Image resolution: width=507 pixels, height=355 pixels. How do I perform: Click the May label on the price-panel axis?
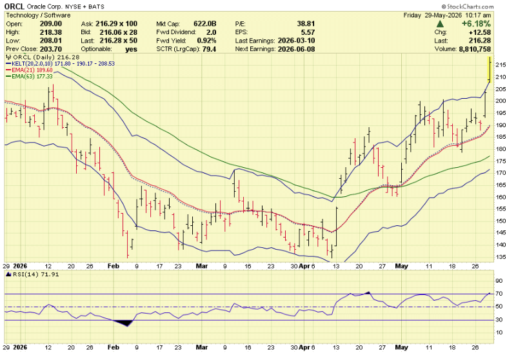(401, 266)
